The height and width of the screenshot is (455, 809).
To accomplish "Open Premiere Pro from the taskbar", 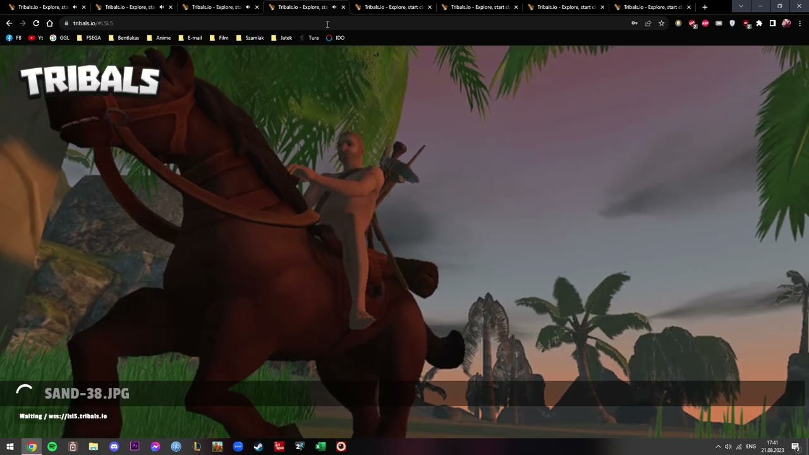I will 135,447.
